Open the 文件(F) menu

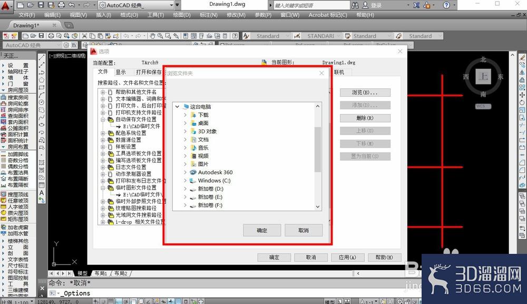[26, 15]
